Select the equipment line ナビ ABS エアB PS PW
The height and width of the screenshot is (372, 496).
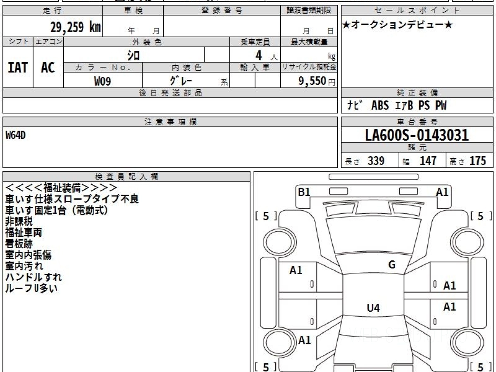(397, 106)
